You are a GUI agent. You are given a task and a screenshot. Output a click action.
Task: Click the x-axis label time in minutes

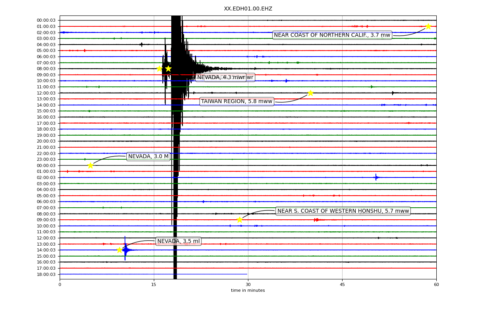tap(248, 291)
